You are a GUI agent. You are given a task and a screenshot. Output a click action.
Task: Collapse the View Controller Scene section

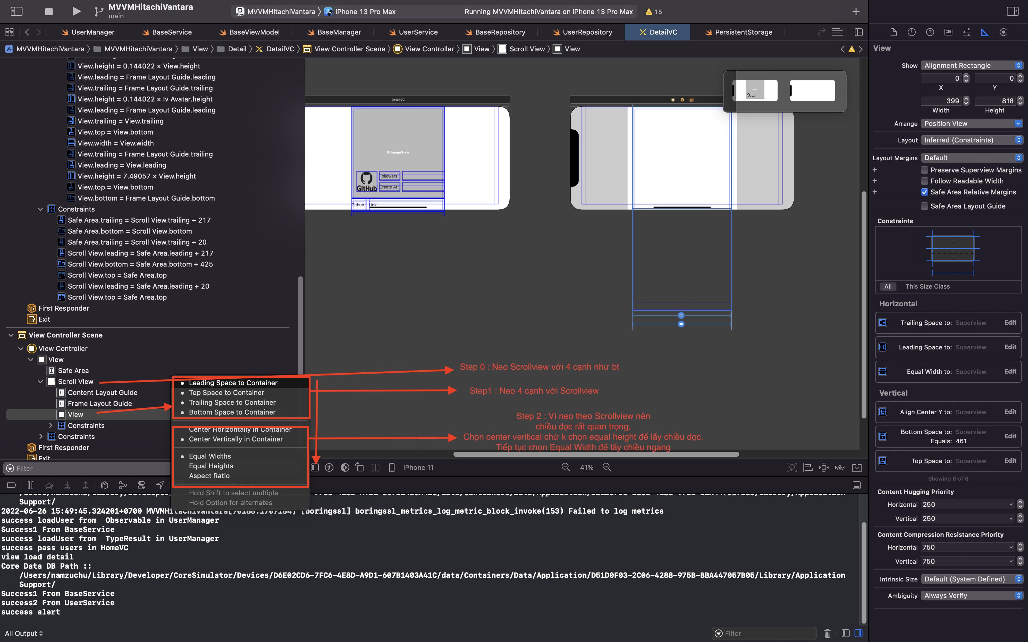pos(11,335)
